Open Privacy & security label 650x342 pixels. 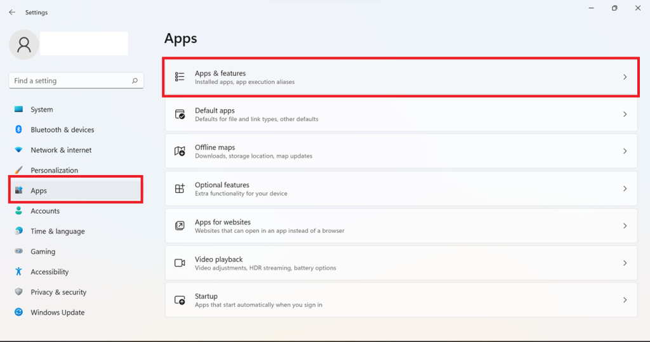58,293
